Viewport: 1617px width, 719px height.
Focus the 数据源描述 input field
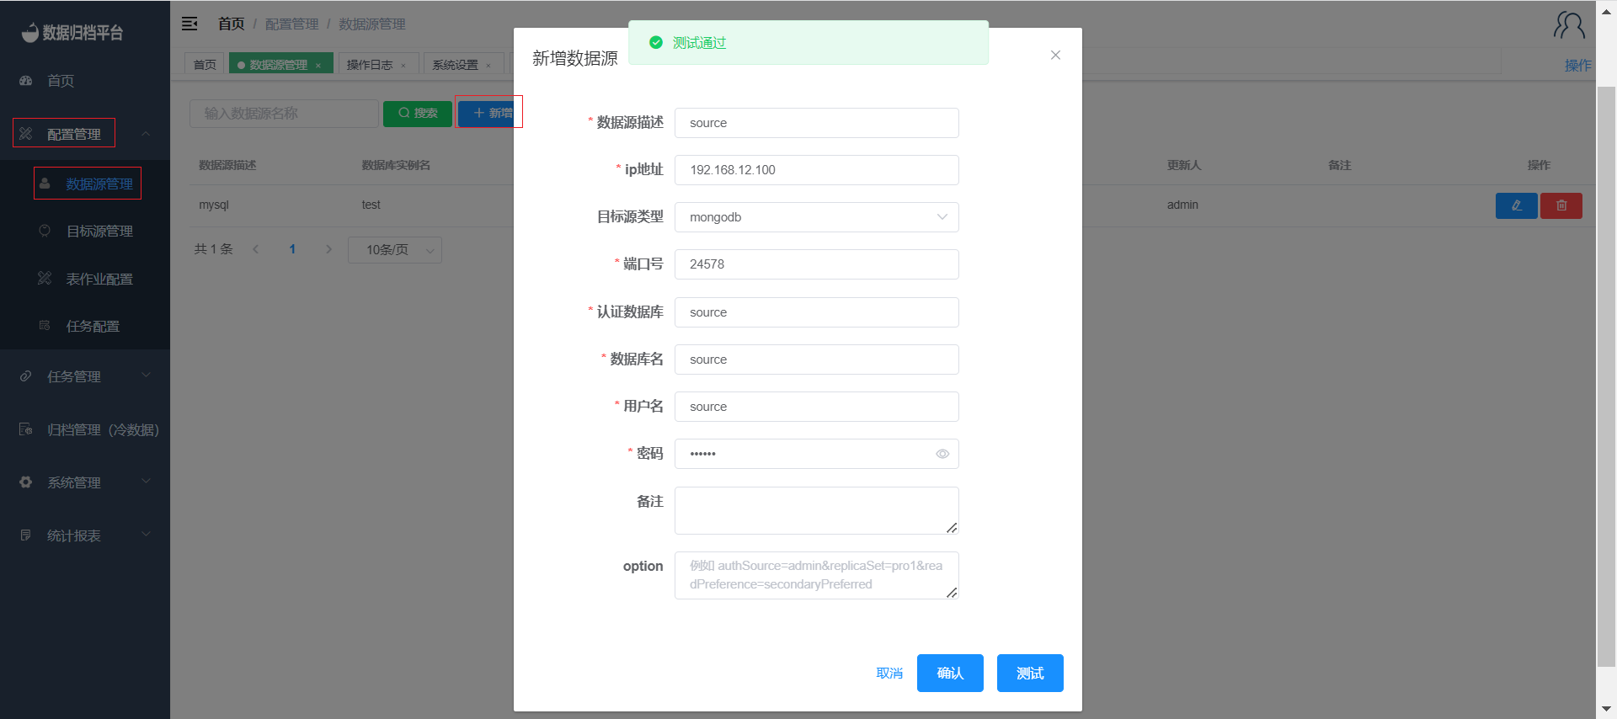(816, 123)
